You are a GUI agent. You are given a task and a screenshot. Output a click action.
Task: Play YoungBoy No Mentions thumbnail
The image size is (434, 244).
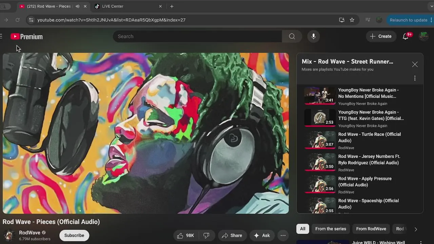(320, 95)
